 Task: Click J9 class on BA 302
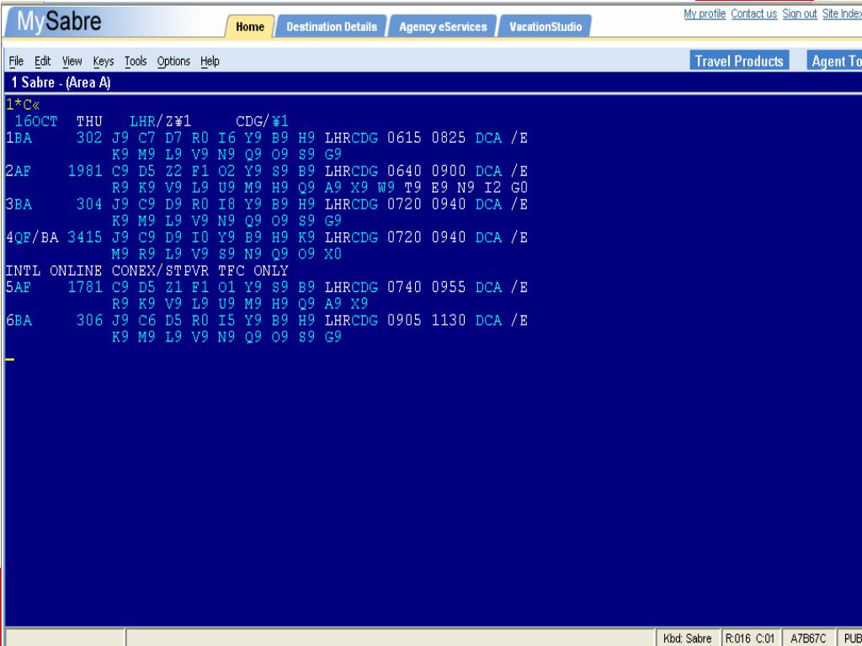point(120,138)
